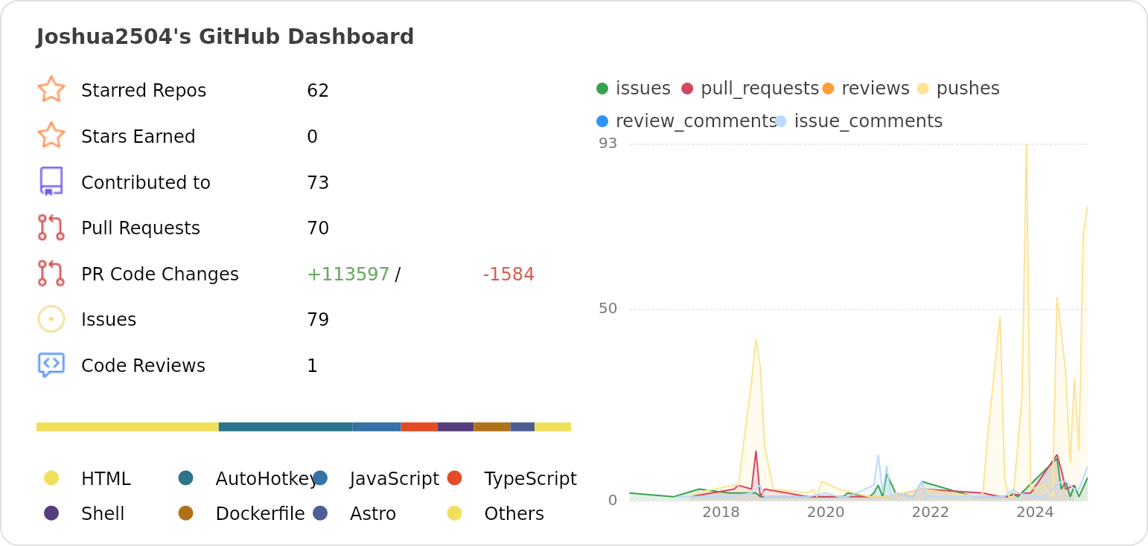Toggle the issues series in chart legend

coord(634,89)
